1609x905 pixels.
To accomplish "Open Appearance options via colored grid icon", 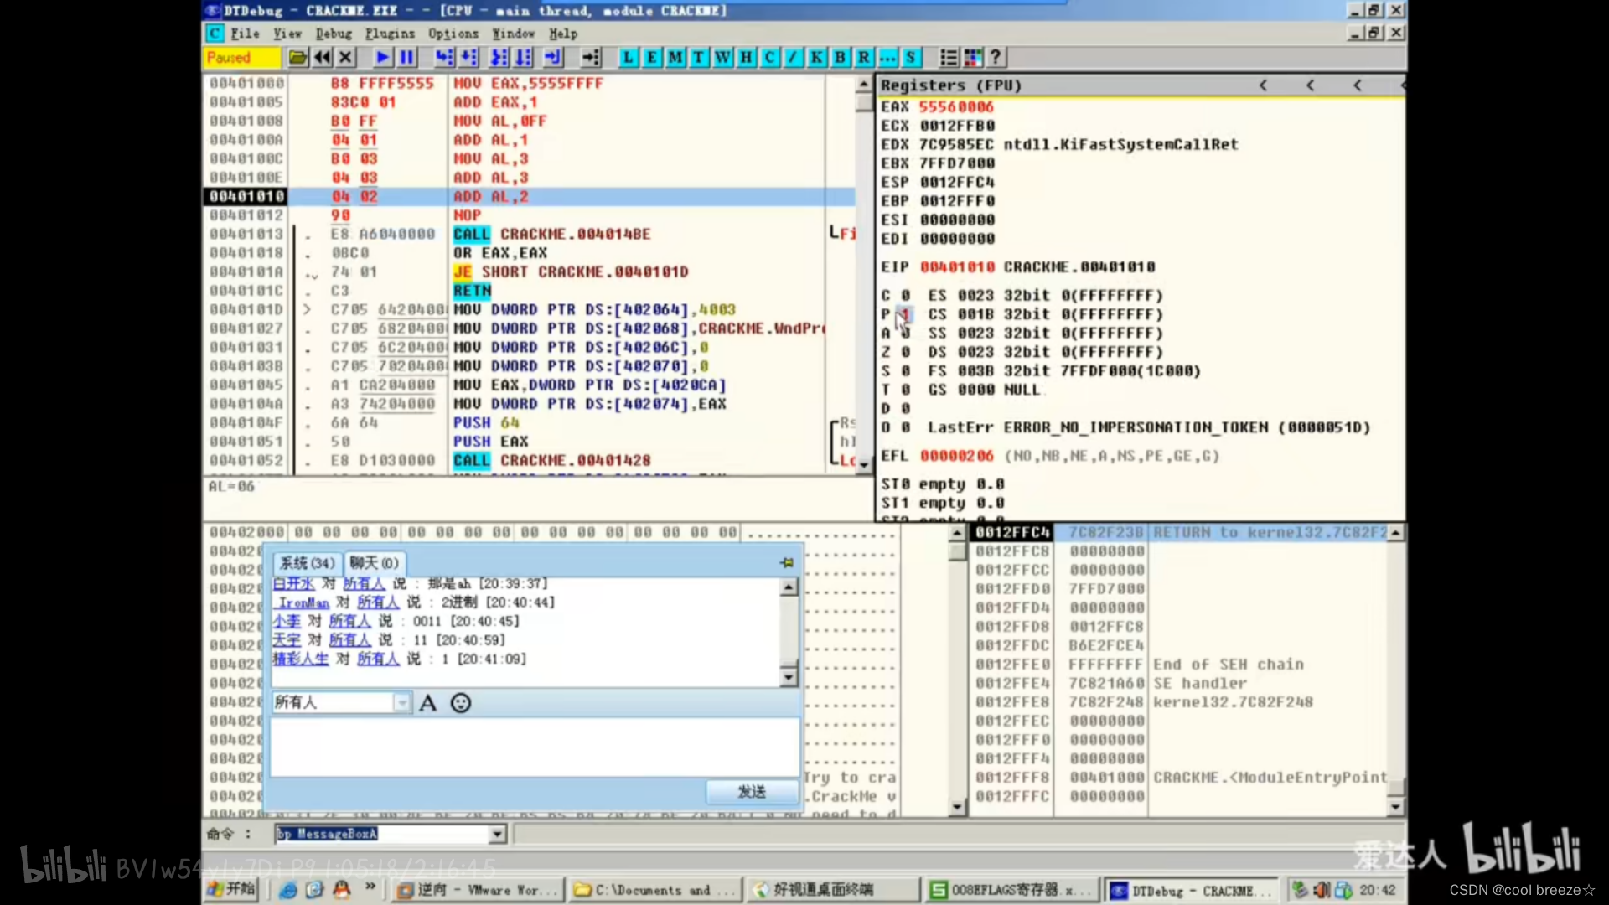I will 973,57.
